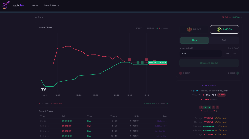
Task: Click the epoch squares legend entry
Action: [162, 28]
